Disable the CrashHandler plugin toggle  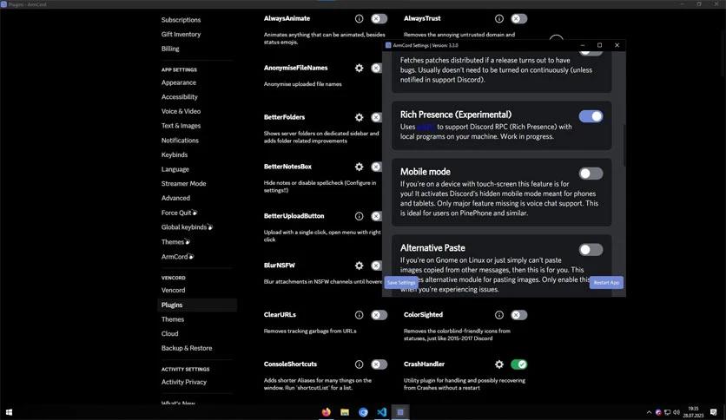click(518, 364)
